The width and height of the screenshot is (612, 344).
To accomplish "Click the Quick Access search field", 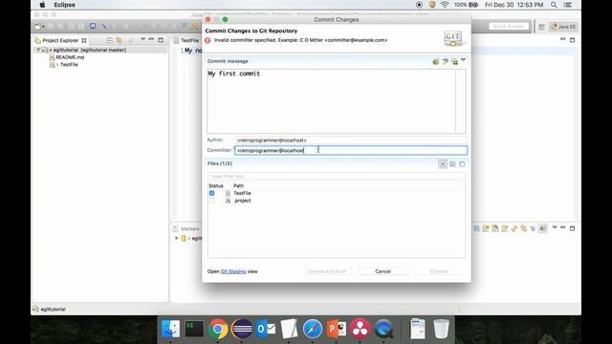I will [x=509, y=26].
